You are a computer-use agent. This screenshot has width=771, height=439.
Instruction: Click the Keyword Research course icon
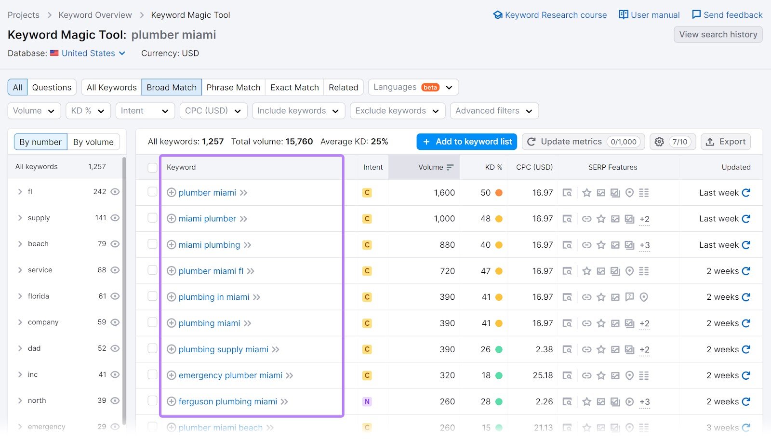(497, 14)
